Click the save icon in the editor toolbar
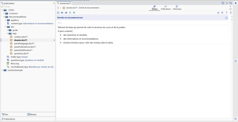 58,13
